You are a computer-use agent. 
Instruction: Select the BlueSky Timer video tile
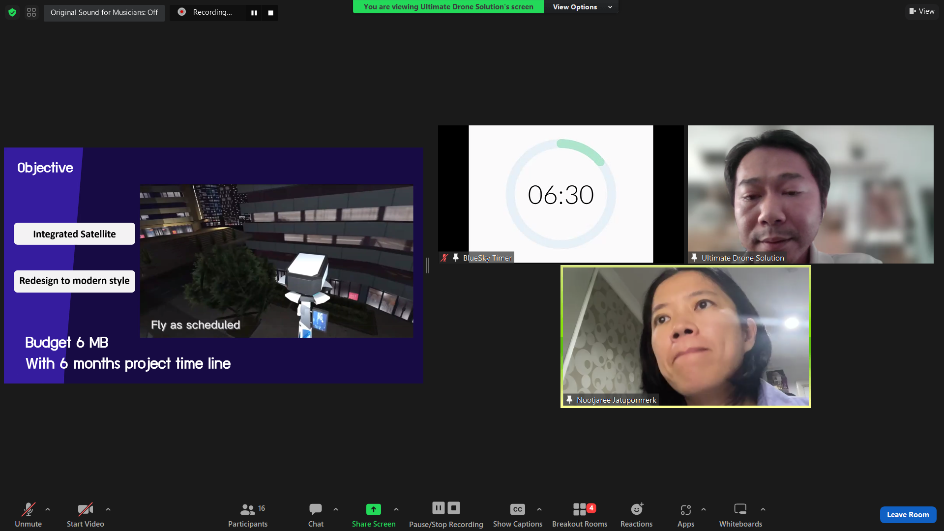[x=561, y=194]
